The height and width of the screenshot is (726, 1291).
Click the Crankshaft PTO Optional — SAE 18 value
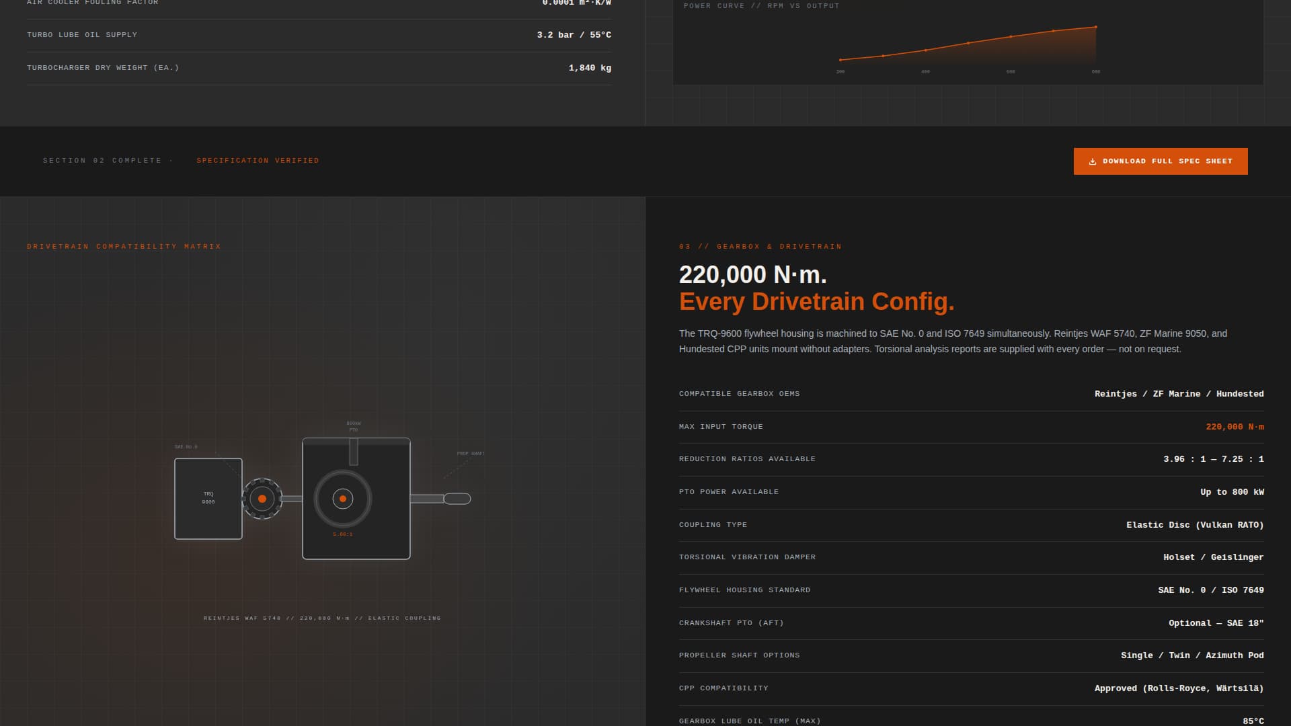click(x=1216, y=622)
